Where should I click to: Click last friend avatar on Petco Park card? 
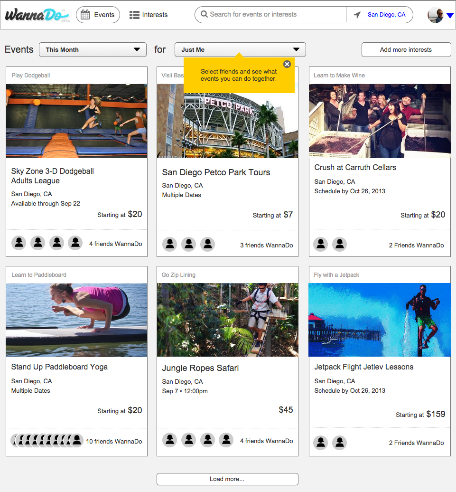pos(208,244)
